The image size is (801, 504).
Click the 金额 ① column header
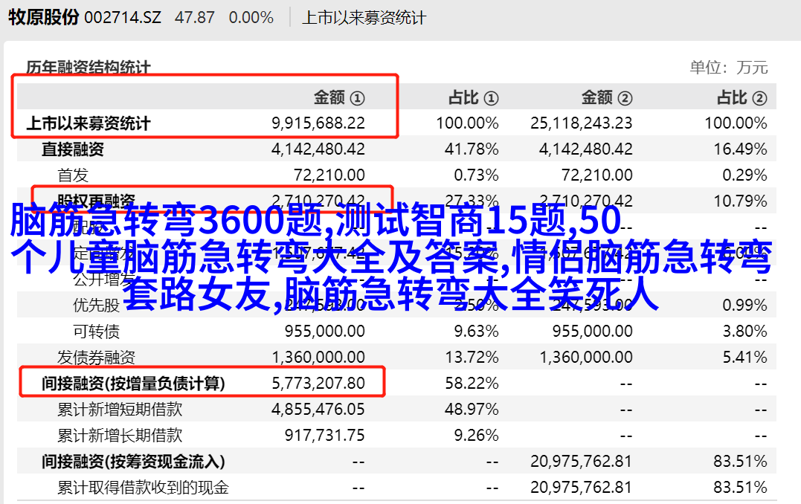coord(338,97)
